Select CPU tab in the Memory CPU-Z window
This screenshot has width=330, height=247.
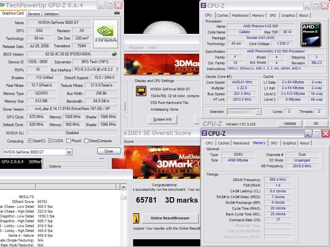[x=209, y=143]
